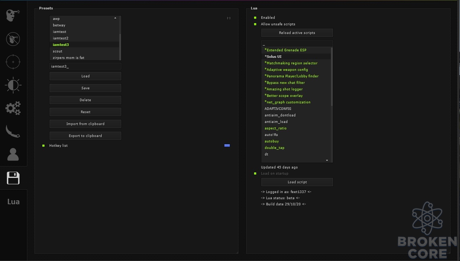The height and width of the screenshot is (261, 460).
Task: Select the dt script
Action: pos(296,154)
